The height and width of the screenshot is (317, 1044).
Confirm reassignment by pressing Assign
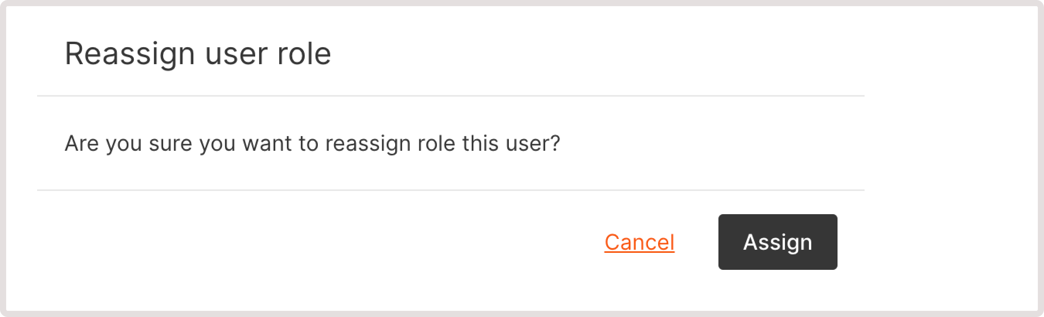pos(777,242)
